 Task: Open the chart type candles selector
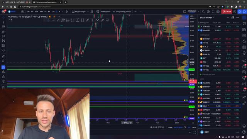click(x=67, y=12)
